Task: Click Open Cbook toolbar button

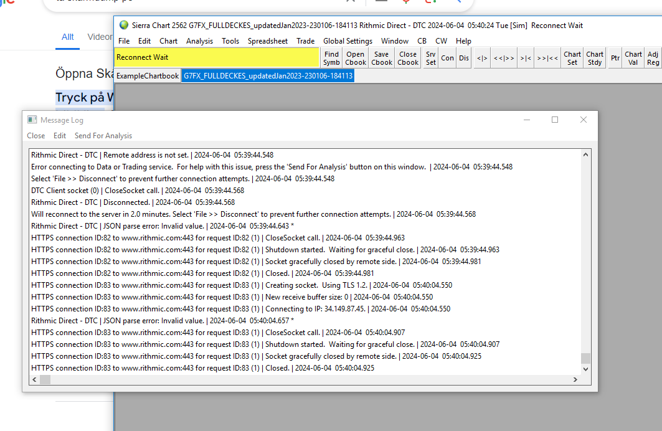Action: (356, 58)
